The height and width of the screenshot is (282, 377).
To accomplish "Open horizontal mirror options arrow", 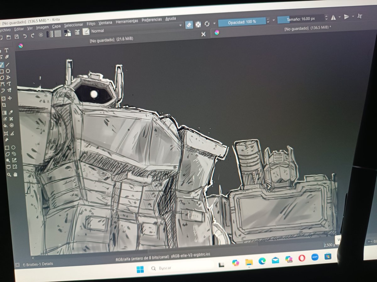I will pos(340,17).
